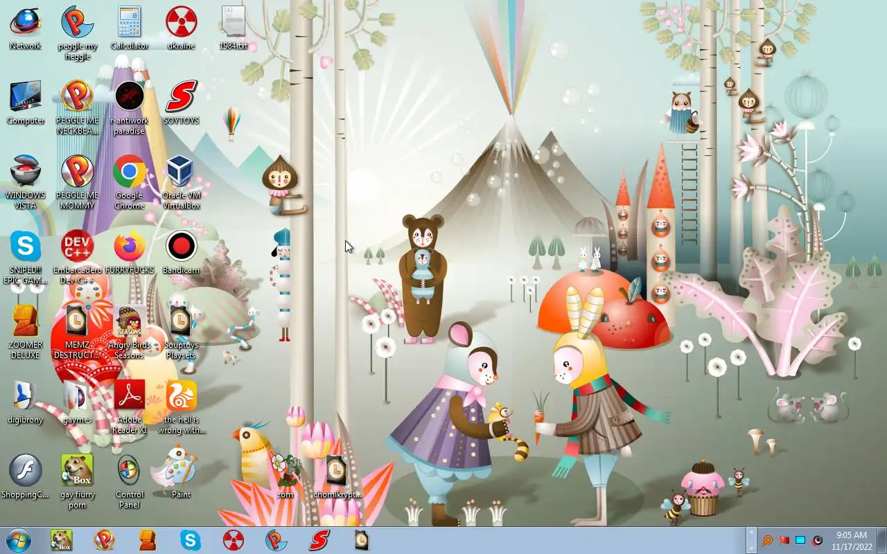
Task: Select the 'peggle my heggle' desktop icon
Action: 78,33
